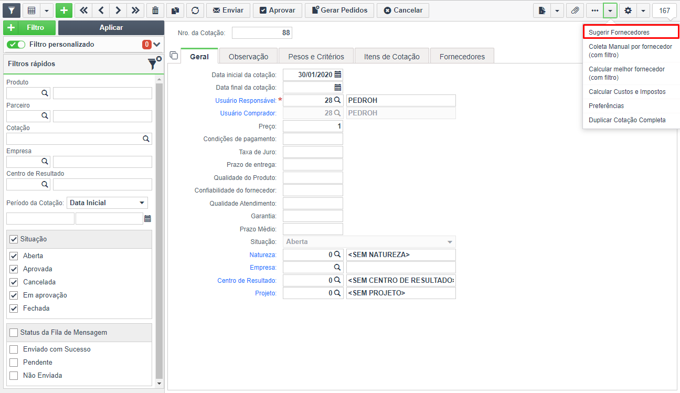Image resolution: width=680 pixels, height=393 pixels.
Task: Click the trash delete icon in toolbar
Action: click(155, 10)
